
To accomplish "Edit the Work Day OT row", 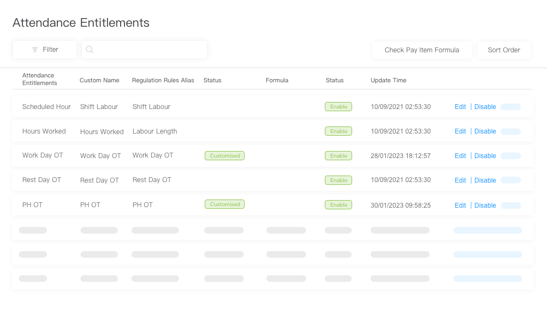I will (460, 156).
